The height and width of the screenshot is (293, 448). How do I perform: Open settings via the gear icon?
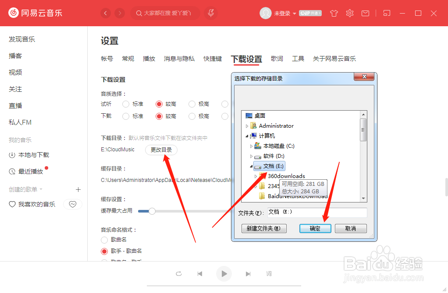coord(350,13)
